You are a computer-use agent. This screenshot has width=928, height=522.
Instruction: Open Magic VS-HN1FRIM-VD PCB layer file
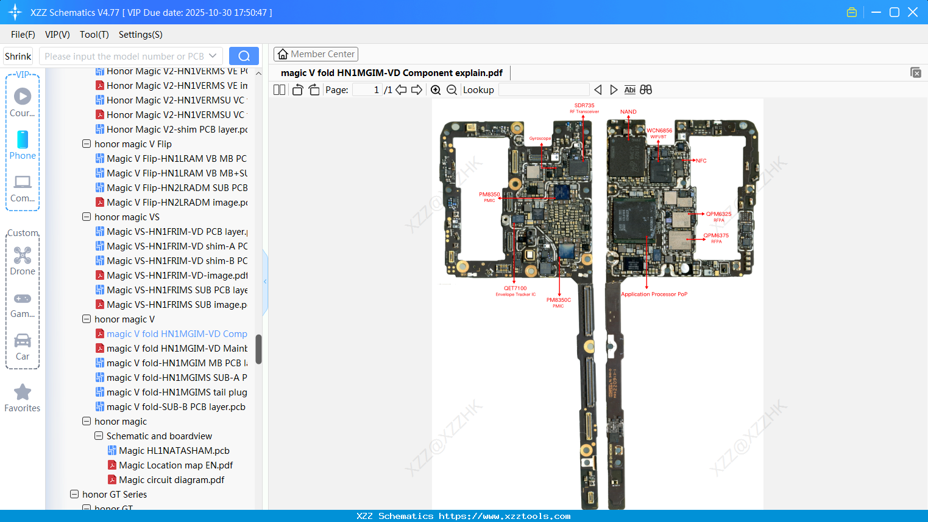point(171,232)
